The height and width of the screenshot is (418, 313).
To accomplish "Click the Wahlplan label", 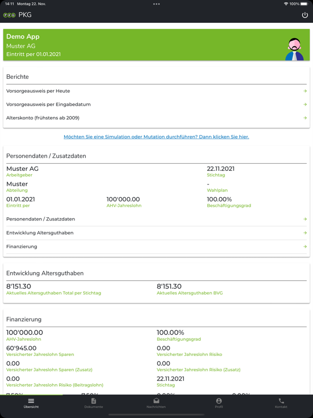I will [217, 190].
